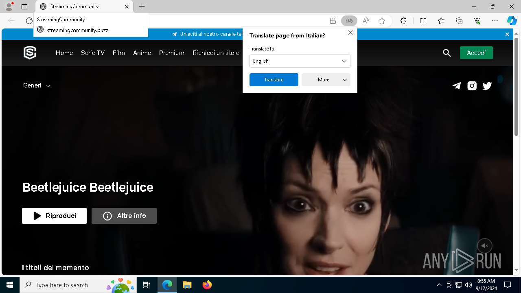
Task: Close the StreamingCommunity tab
Action: [x=127, y=7]
